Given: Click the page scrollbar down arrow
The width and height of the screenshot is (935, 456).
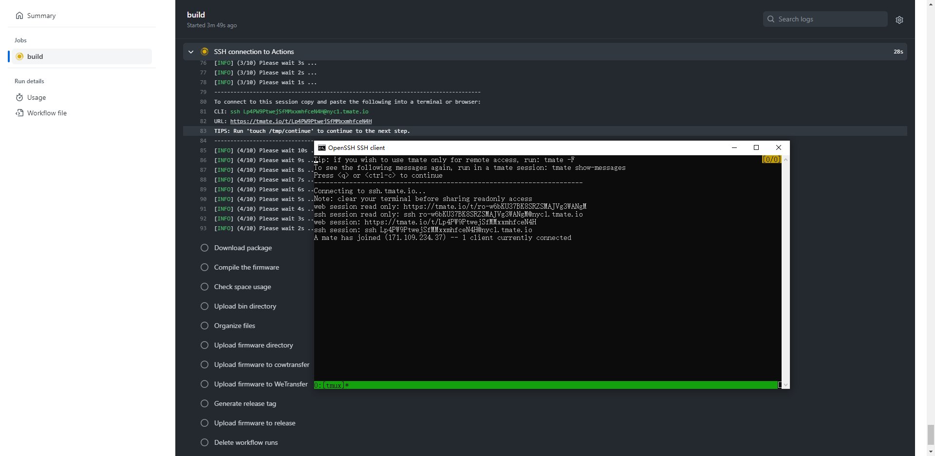Looking at the screenshot, I should [931, 452].
